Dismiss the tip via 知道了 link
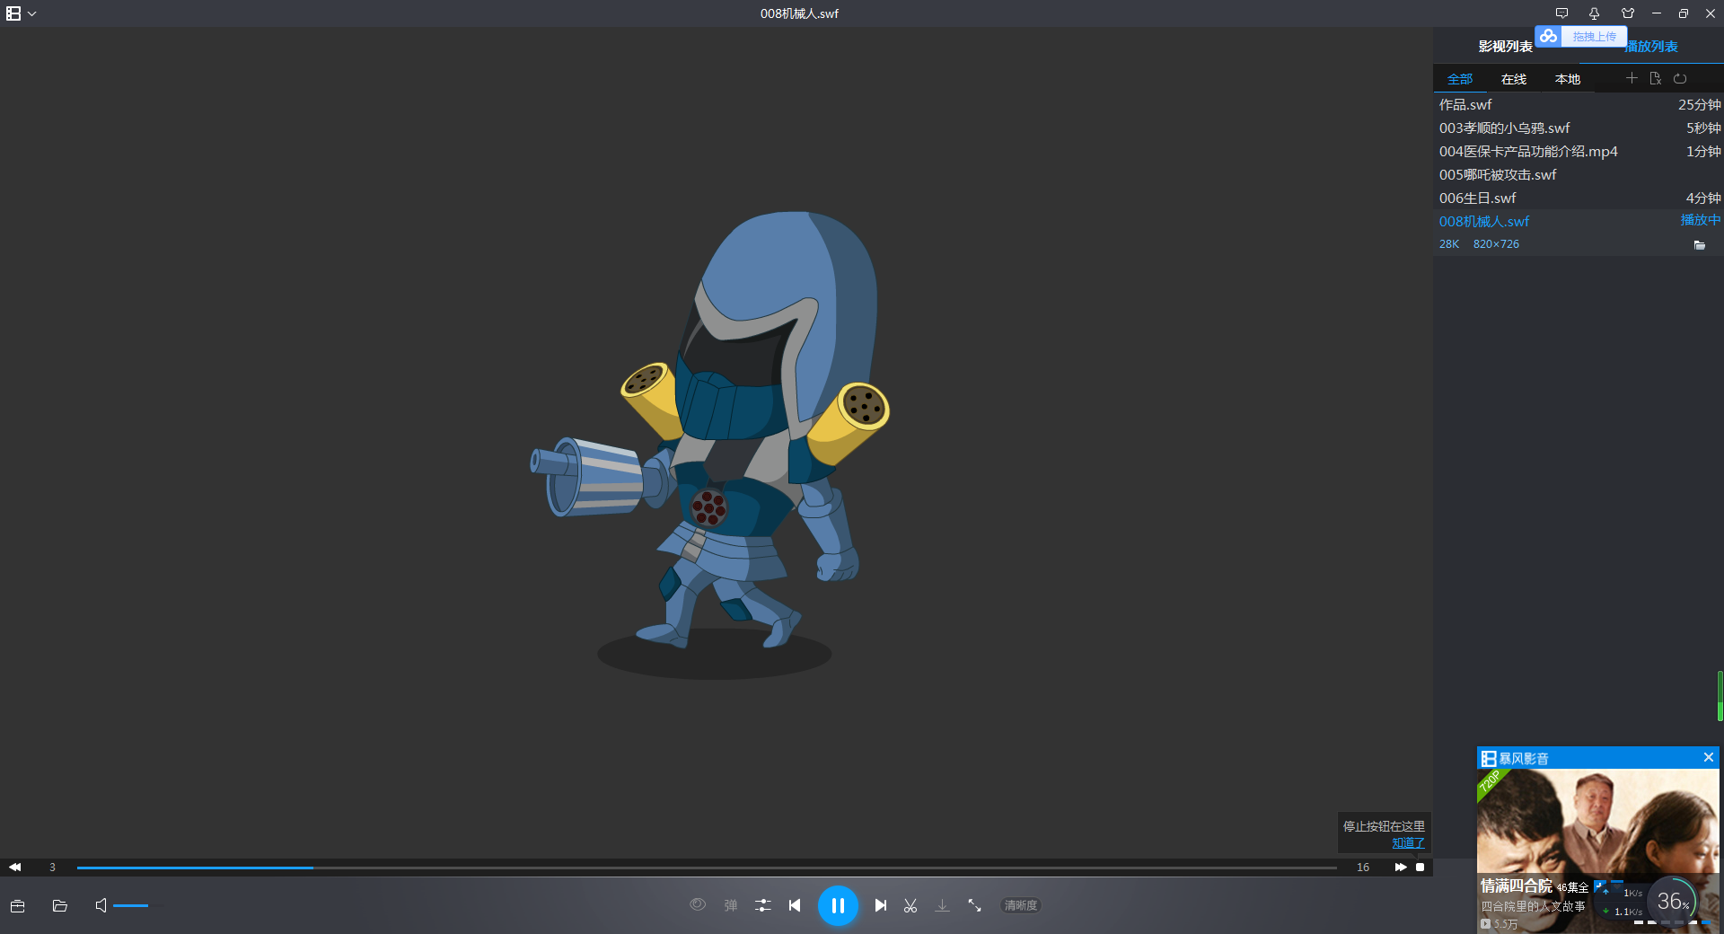The image size is (1724, 934). (x=1408, y=842)
